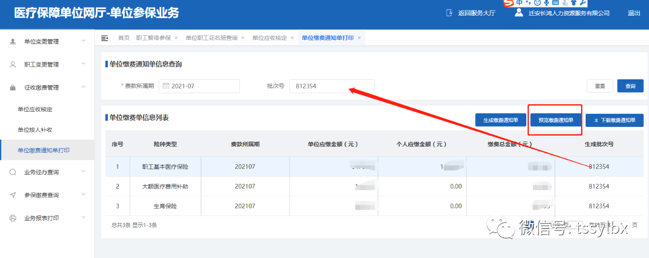Open the 首页 tab

[x=124, y=38]
